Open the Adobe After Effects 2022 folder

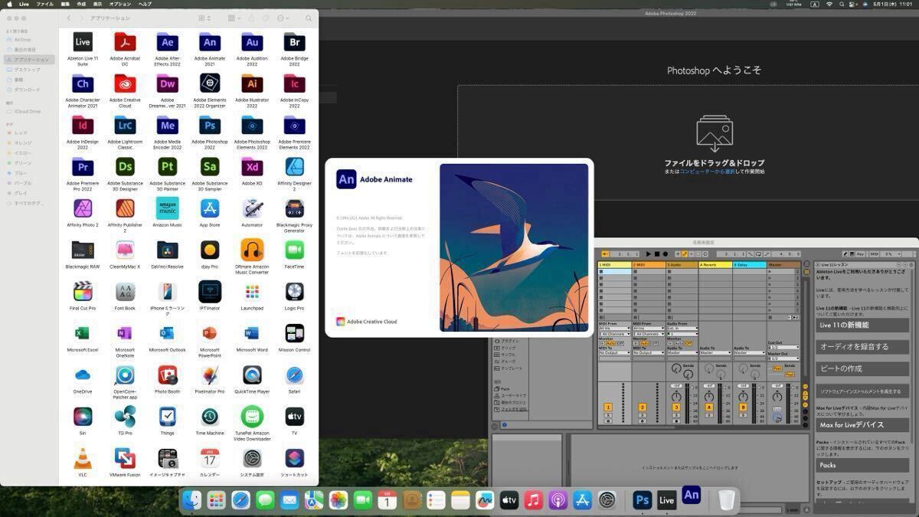(x=167, y=42)
